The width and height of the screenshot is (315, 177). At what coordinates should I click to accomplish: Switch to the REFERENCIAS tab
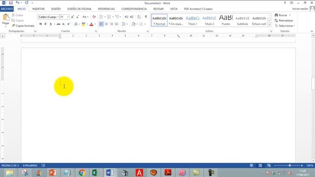pyautogui.click(x=106, y=9)
